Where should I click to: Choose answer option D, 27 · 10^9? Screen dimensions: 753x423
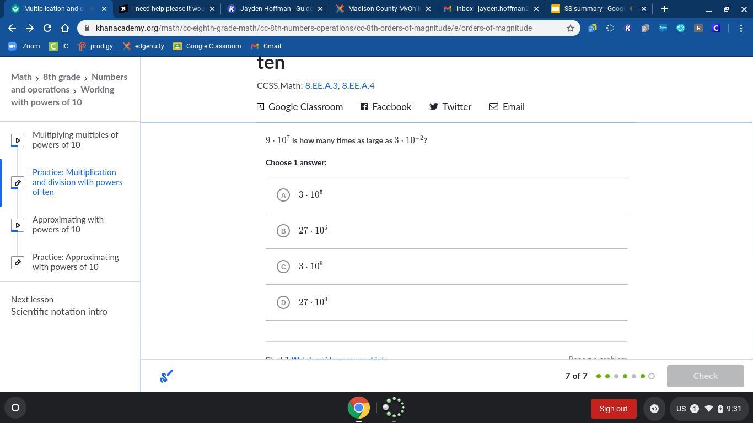(283, 302)
